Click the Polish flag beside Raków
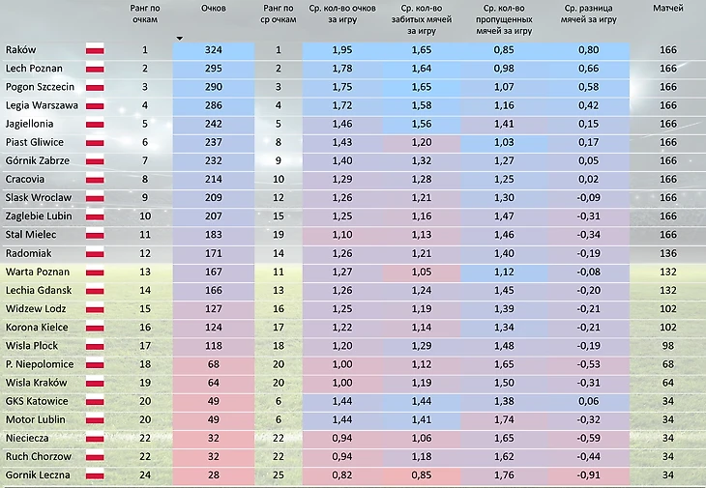 (x=96, y=50)
